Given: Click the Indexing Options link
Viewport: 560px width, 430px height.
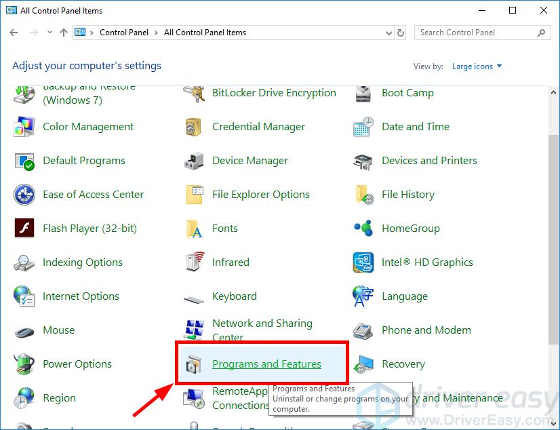Looking at the screenshot, I should click(83, 262).
